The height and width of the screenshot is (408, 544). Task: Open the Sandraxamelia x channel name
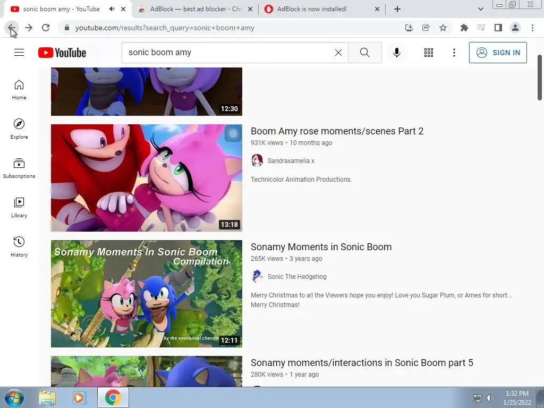291,160
